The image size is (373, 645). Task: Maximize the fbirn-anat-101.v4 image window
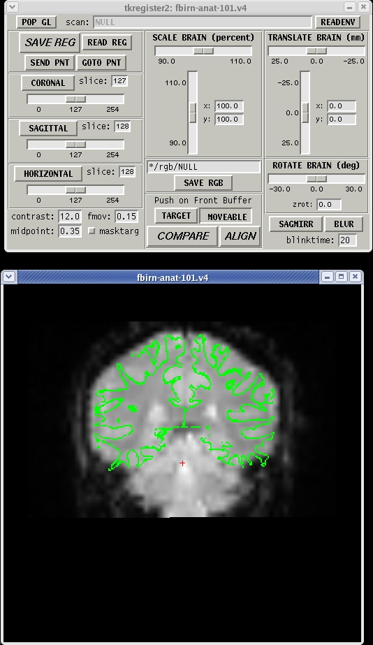coord(341,277)
